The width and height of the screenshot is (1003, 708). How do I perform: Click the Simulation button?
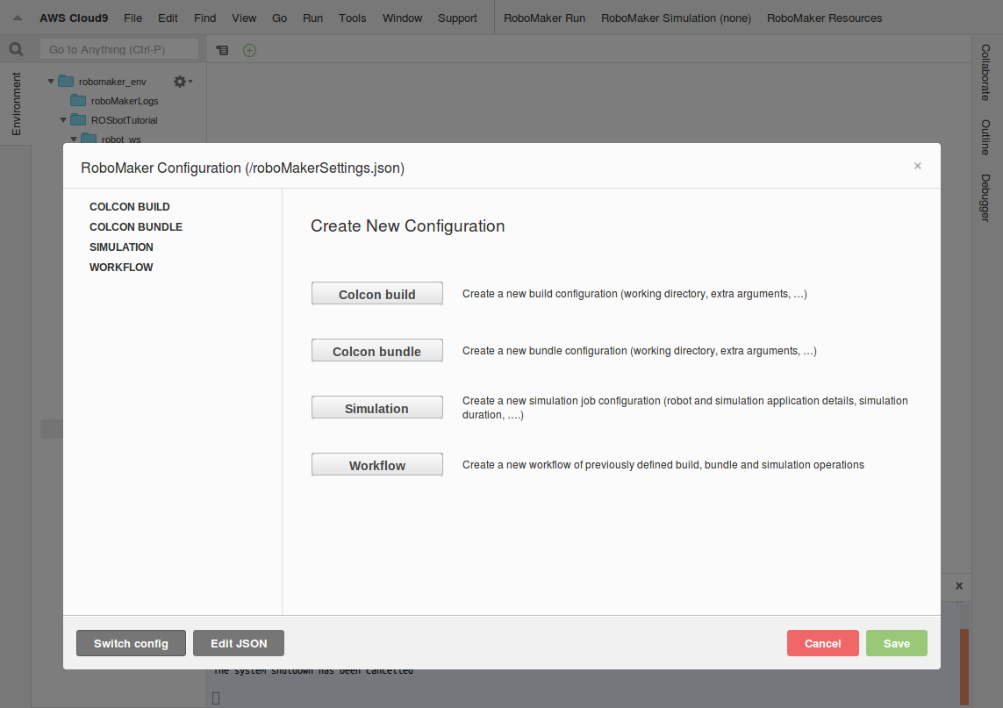click(x=376, y=407)
